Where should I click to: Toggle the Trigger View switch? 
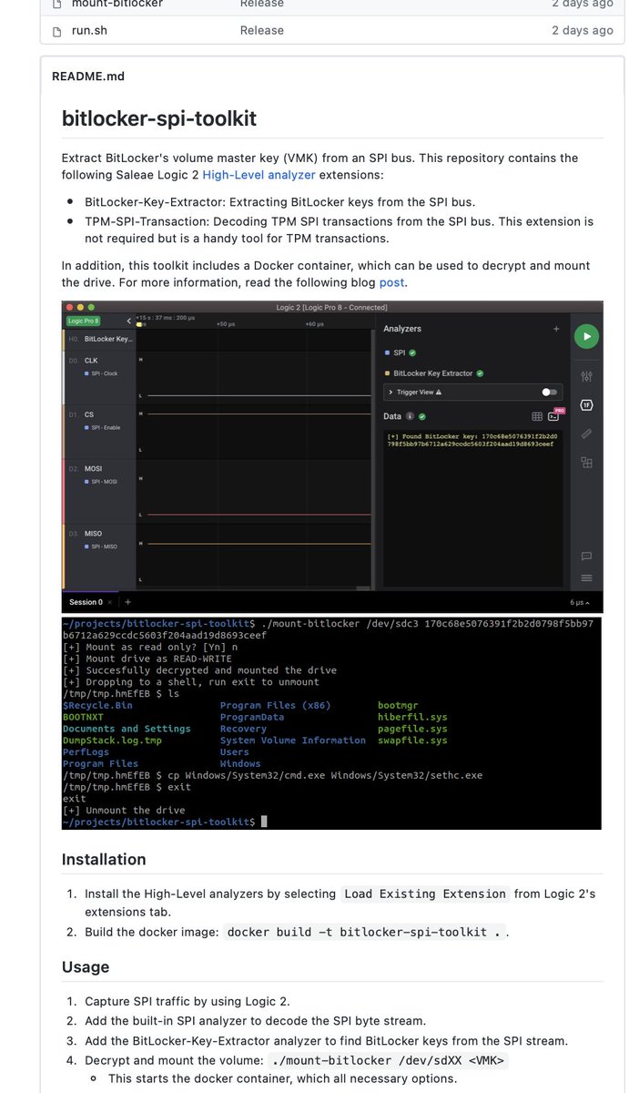pos(549,393)
